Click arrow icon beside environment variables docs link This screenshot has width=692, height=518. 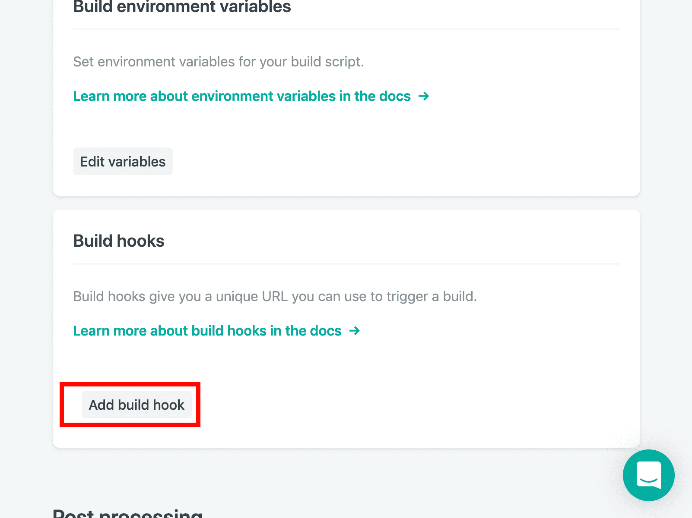(424, 96)
